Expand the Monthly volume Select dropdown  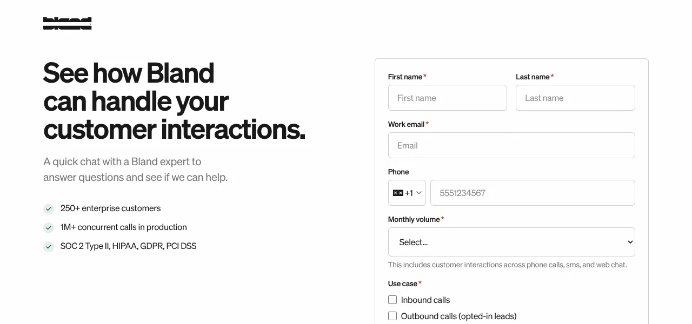tap(511, 242)
